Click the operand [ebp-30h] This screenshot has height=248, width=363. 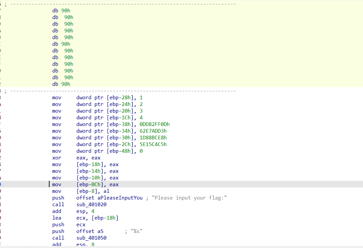[x=120, y=138]
